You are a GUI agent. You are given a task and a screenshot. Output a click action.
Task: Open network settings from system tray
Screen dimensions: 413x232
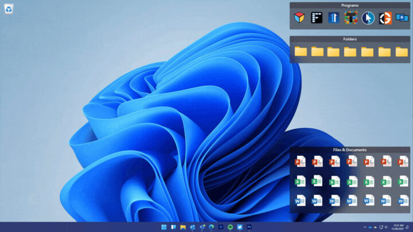point(381,227)
